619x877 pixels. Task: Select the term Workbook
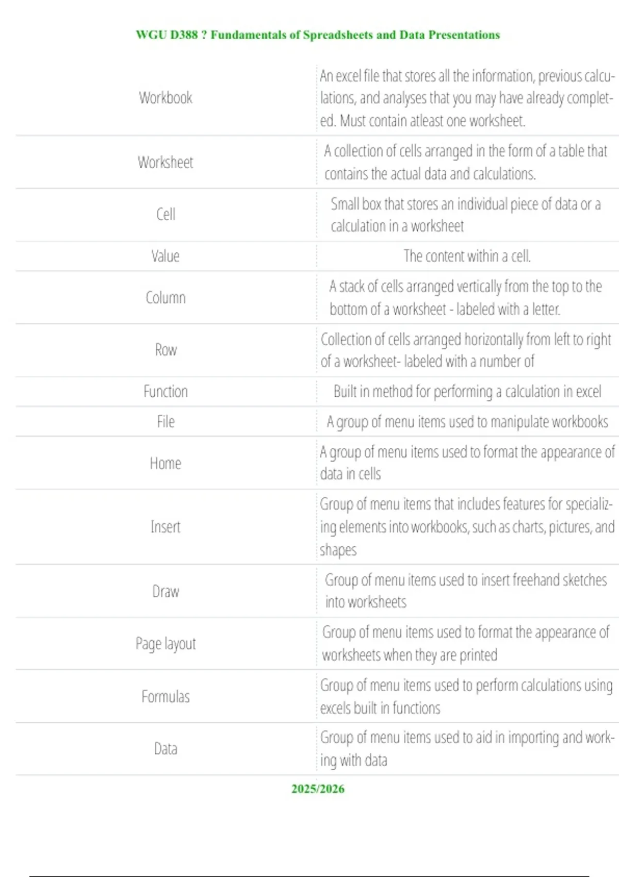166,98
